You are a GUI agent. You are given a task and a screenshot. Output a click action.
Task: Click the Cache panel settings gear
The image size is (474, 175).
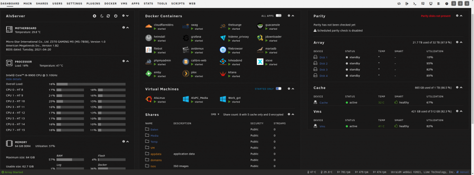457,87
